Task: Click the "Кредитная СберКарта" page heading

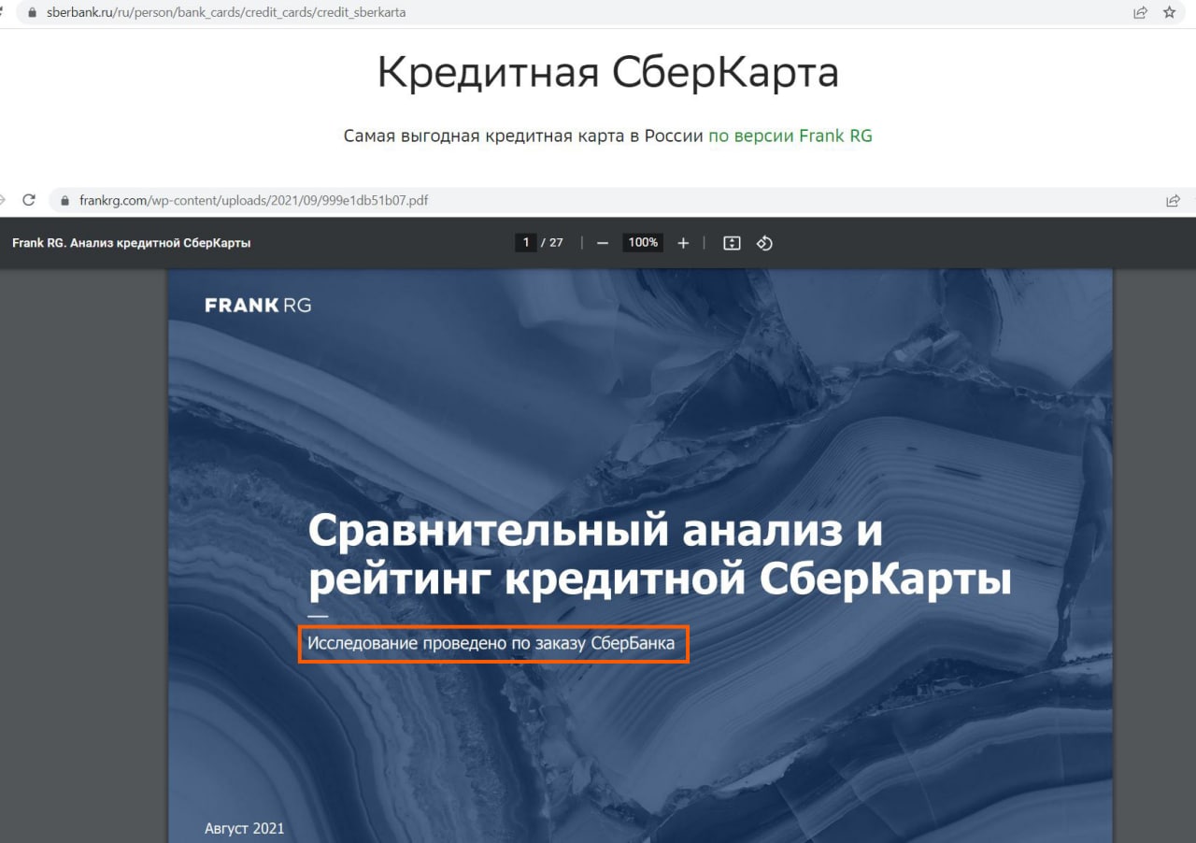Action: coord(608,73)
